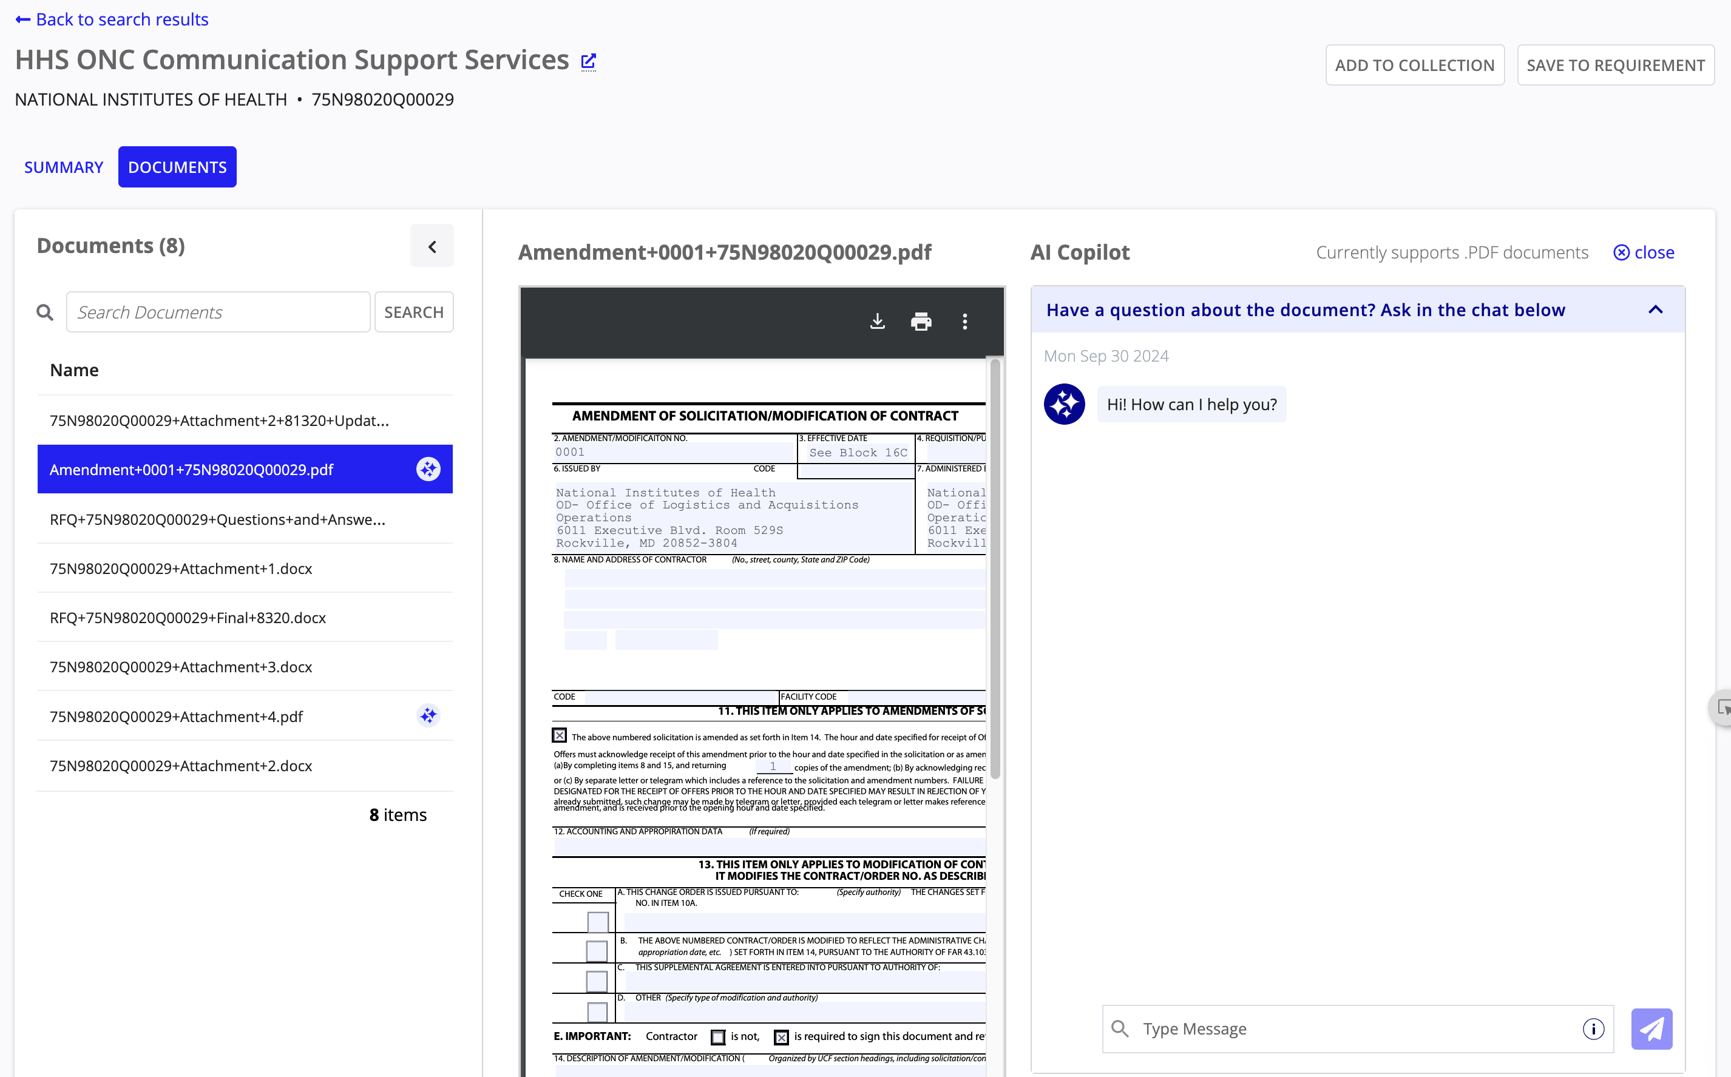
Task: Click the SUMMARY tab
Action: 62,165
